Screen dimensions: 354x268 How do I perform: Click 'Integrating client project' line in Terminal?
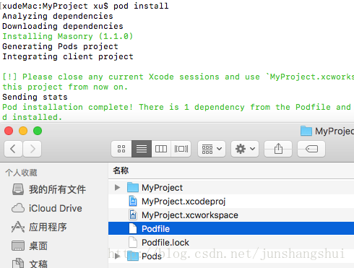68,56
